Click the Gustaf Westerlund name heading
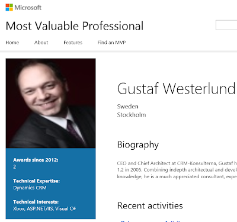This screenshot has height=222, width=237. tap(176, 88)
